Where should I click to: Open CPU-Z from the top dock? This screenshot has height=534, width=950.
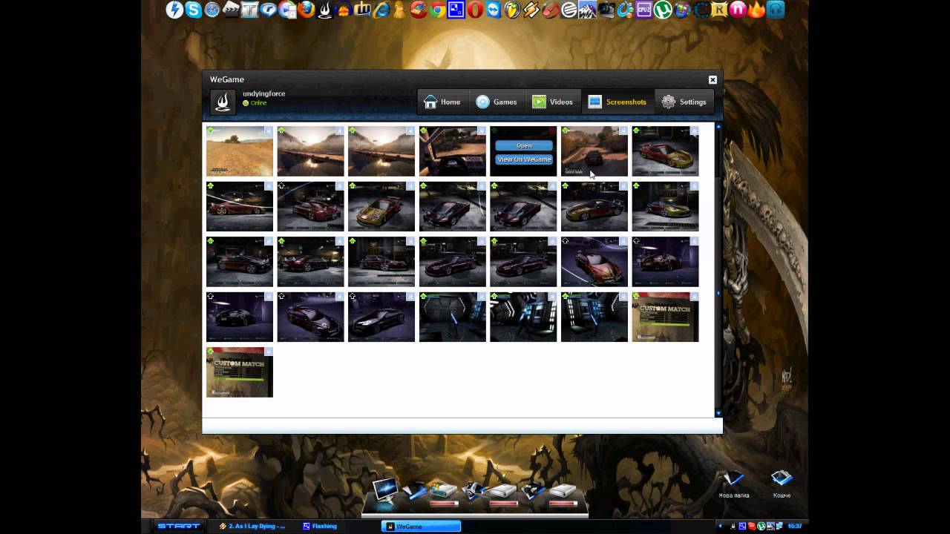coord(643,10)
